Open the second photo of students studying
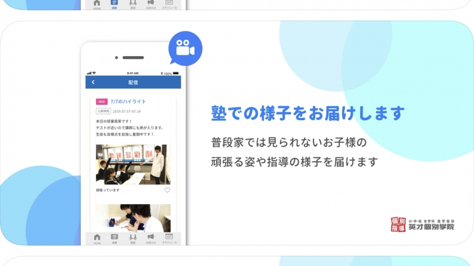This screenshot has height=266, width=474. (133, 217)
